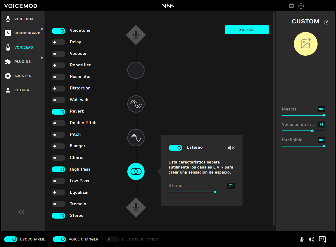This screenshot has width=336, height=247.
Task: Click the Voicebox microphone sidebar icon
Action: (8, 19)
